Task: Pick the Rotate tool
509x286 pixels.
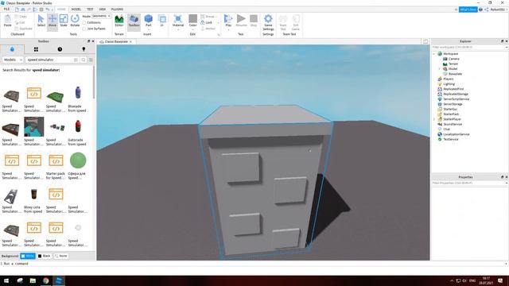Action: [x=75, y=21]
